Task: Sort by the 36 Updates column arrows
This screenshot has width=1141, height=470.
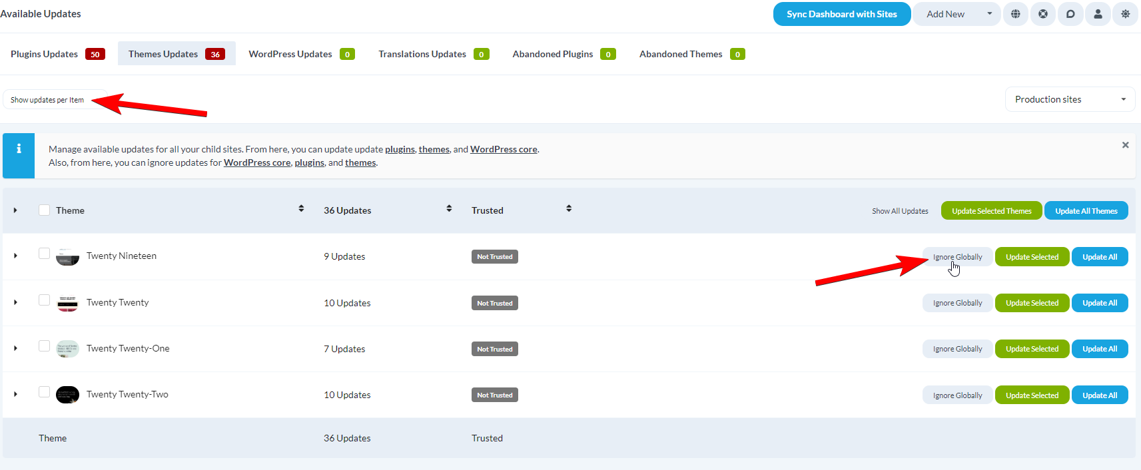Action: [449, 208]
